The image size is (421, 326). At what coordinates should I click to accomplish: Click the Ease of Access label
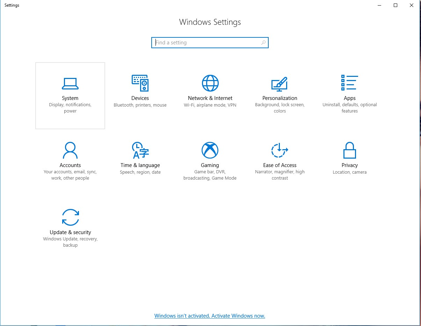point(280,165)
